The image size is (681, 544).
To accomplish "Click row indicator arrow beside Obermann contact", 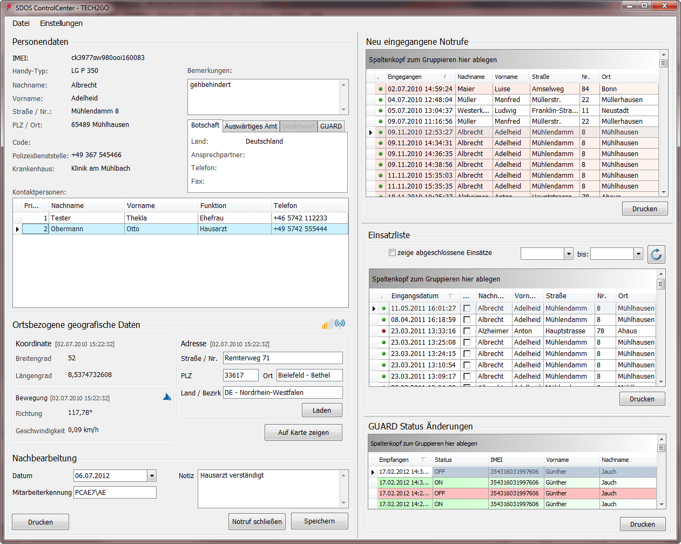I will click(17, 229).
